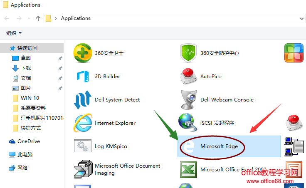306x188 pixels.
Task: Open the 3D Builder icon
Action: [83, 77]
